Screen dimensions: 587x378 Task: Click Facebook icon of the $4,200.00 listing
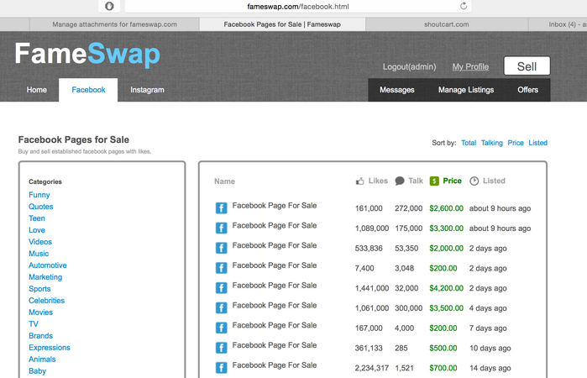(221, 288)
